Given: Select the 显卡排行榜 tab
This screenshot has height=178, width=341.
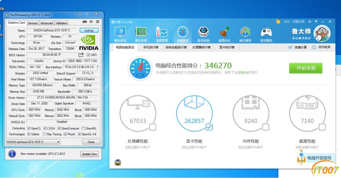Looking at the screenshot, I should (x=227, y=47).
